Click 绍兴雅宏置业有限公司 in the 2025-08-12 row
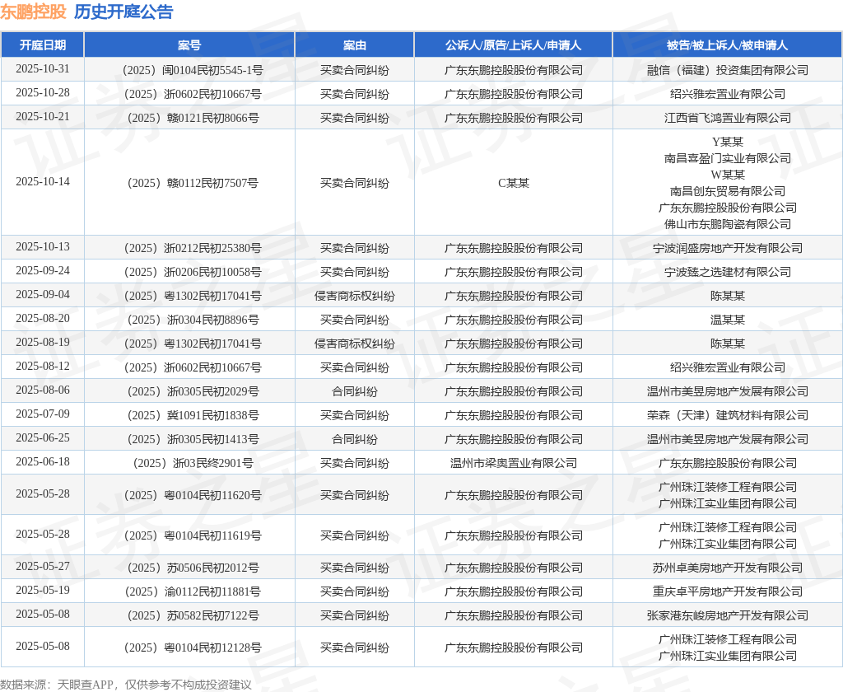Viewport: 843px width, 692px height. tap(728, 367)
